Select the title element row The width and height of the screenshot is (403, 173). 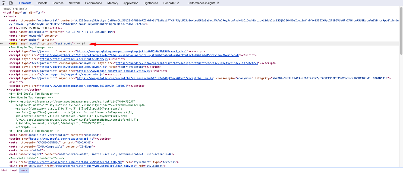tap(36, 28)
